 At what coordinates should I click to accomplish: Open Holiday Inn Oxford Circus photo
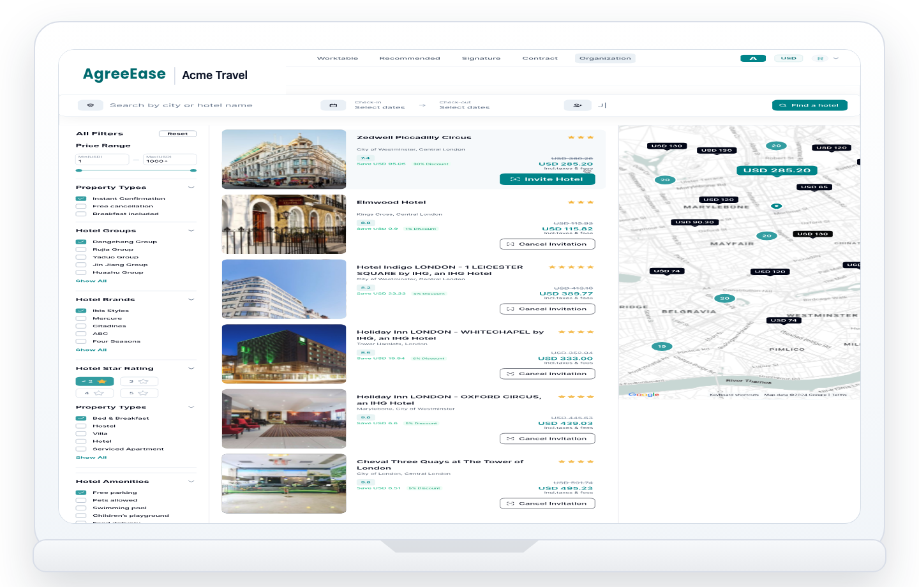[x=284, y=419]
